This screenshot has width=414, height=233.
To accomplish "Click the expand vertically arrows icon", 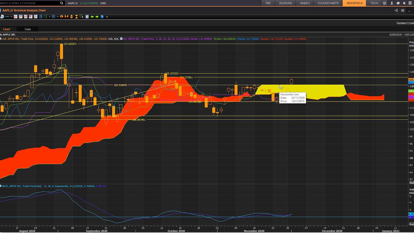I will point(71,17).
